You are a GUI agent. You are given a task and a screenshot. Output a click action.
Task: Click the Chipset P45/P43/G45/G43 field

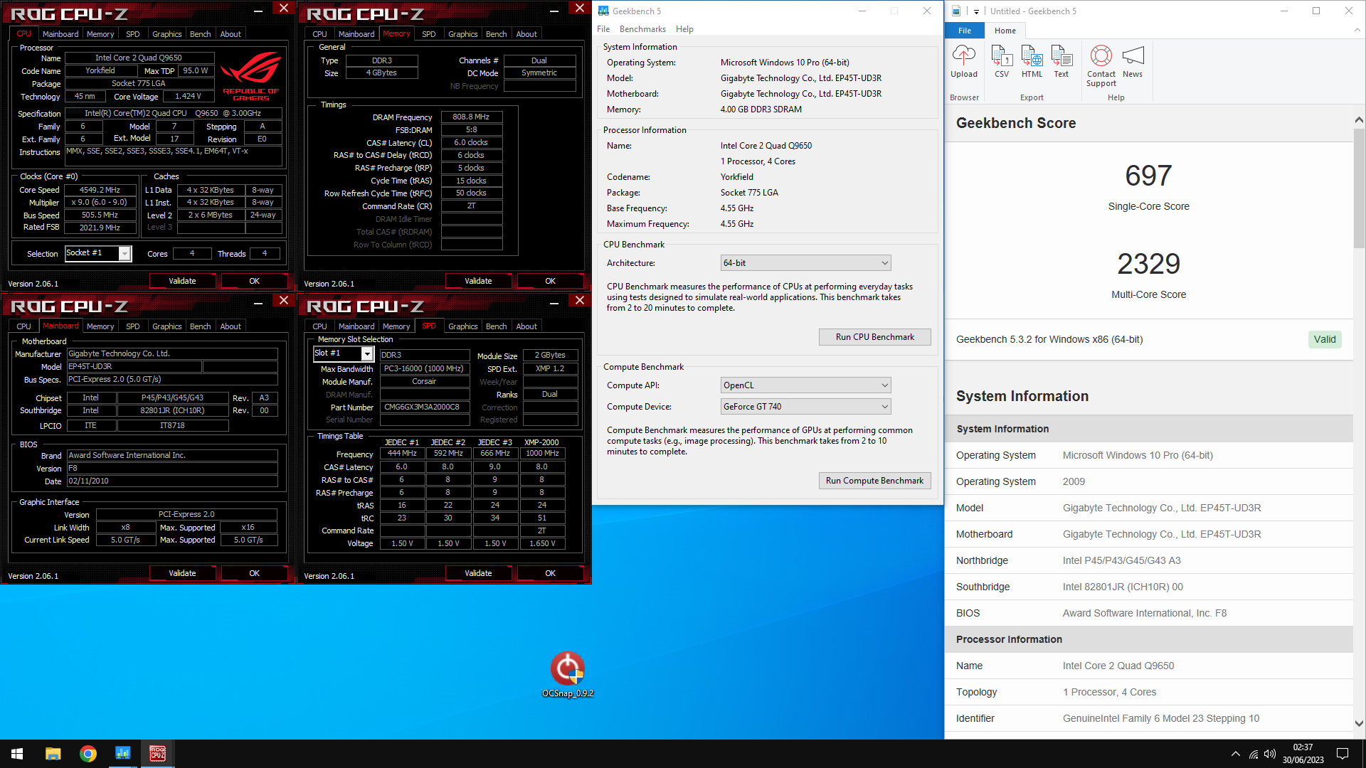pyautogui.click(x=172, y=398)
